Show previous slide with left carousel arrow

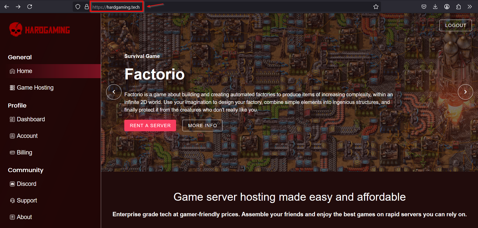tap(114, 92)
